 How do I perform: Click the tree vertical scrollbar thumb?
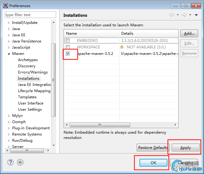[x=53, y=80]
